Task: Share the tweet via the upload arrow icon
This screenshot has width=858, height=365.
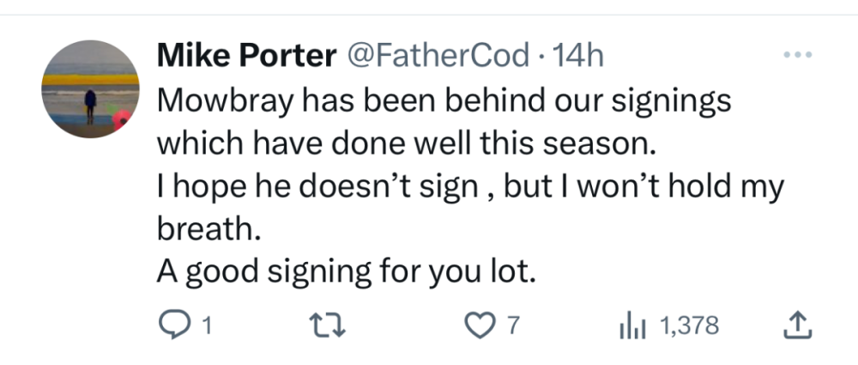Action: 797,325
